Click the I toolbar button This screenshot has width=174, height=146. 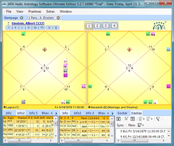click(9, 28)
